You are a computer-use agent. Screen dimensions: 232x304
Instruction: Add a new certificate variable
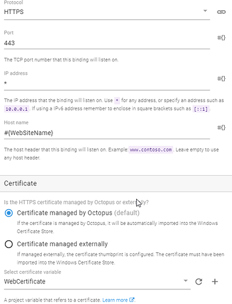(215, 282)
